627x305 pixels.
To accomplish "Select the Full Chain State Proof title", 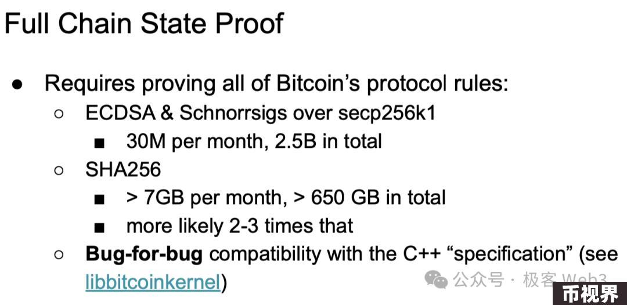I will click(145, 23).
